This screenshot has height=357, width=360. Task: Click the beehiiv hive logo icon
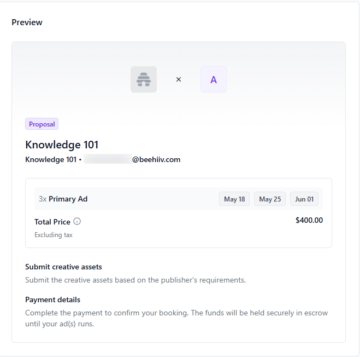coord(144,79)
